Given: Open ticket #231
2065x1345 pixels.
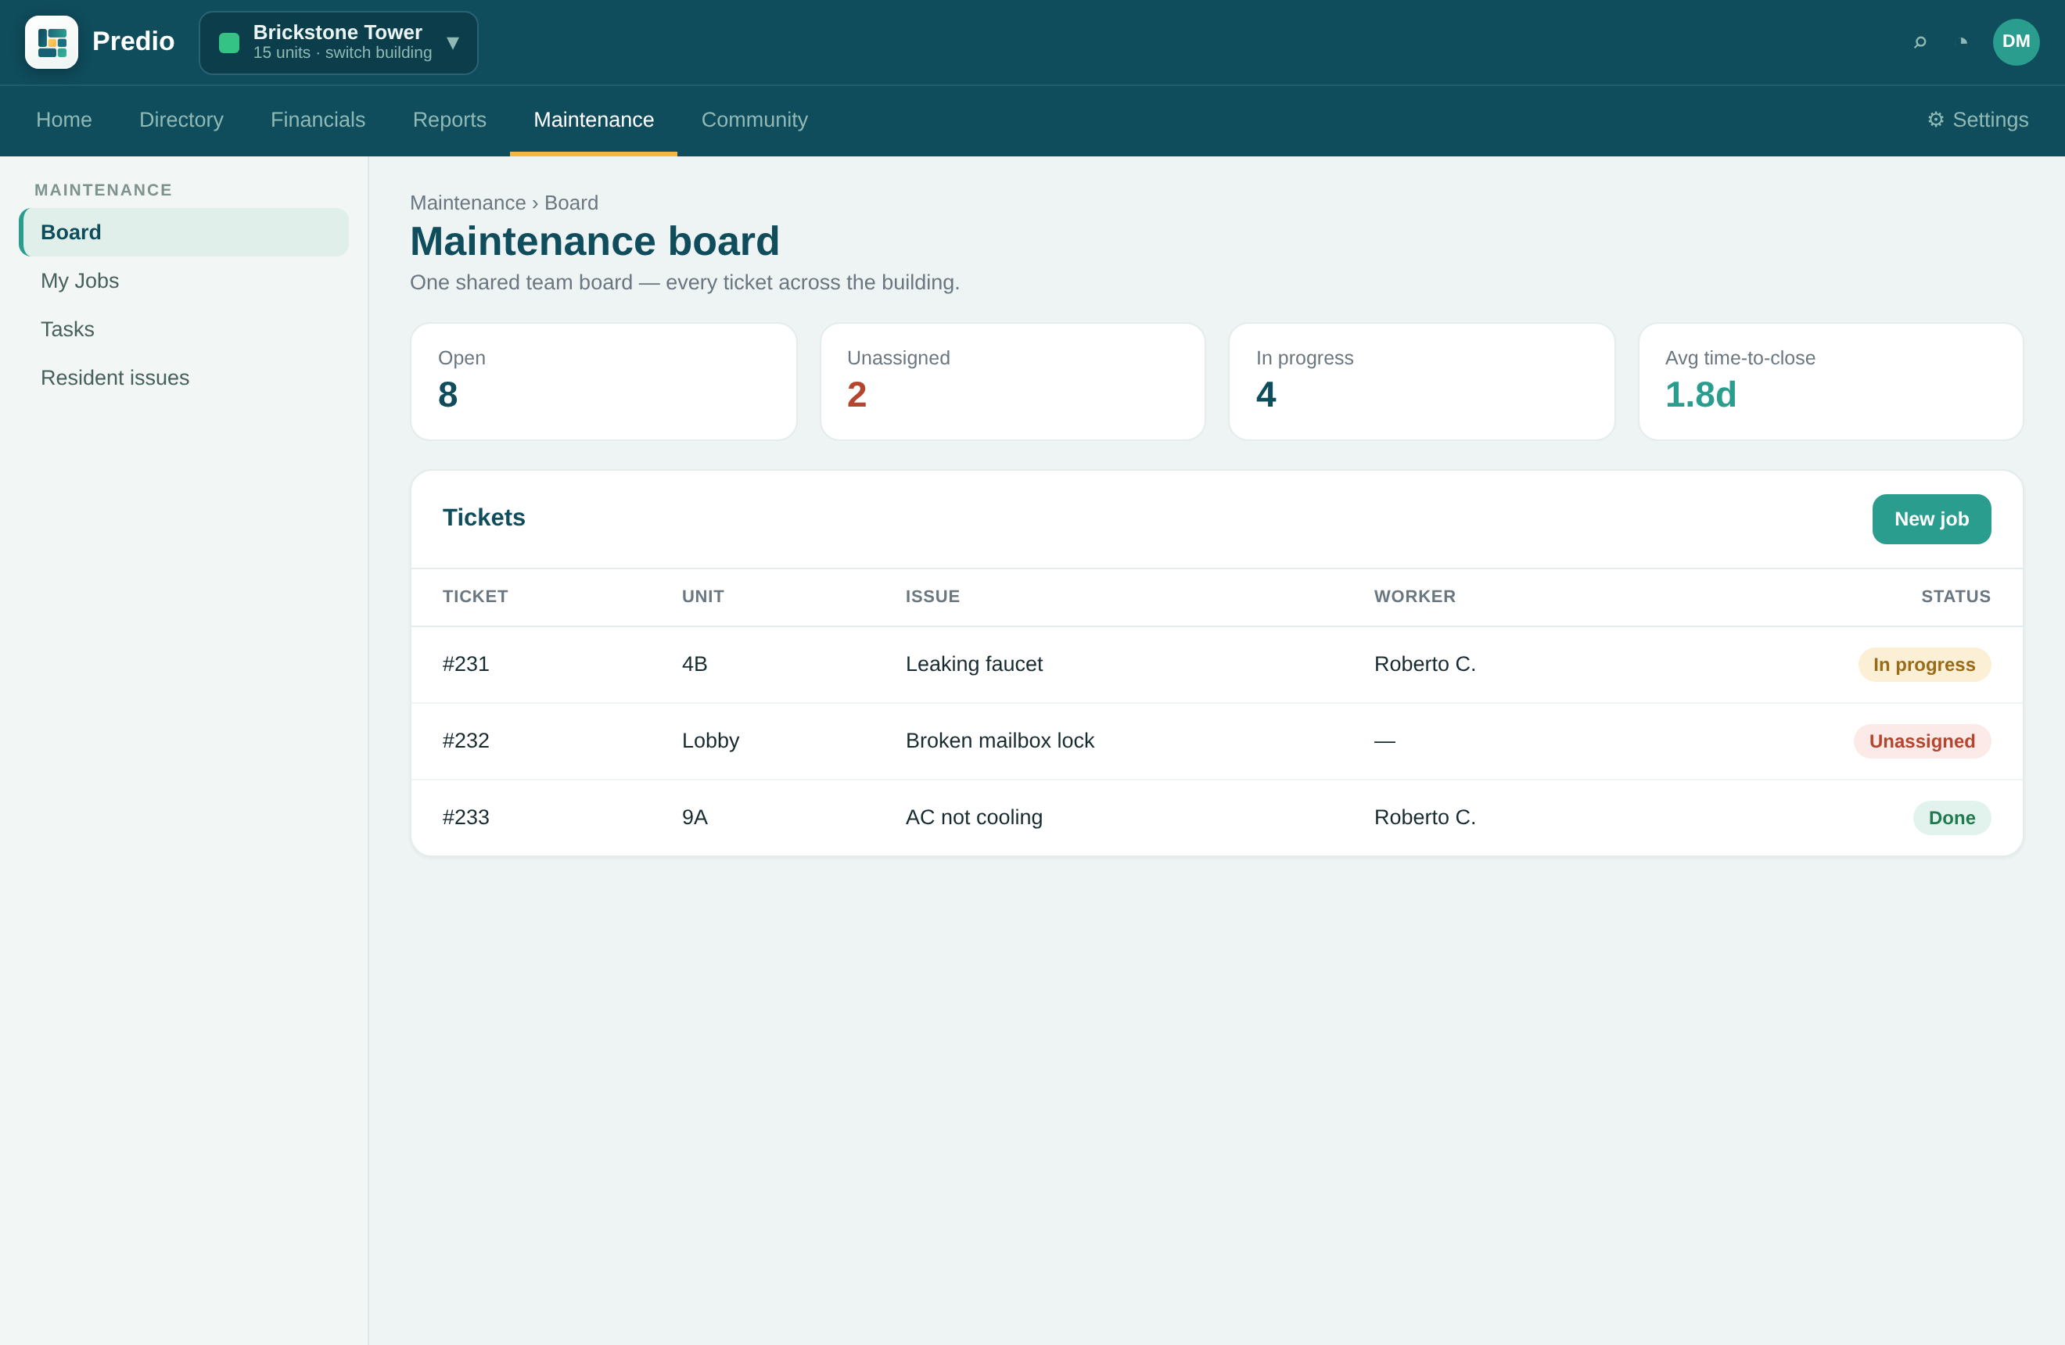Looking at the screenshot, I should [466, 664].
